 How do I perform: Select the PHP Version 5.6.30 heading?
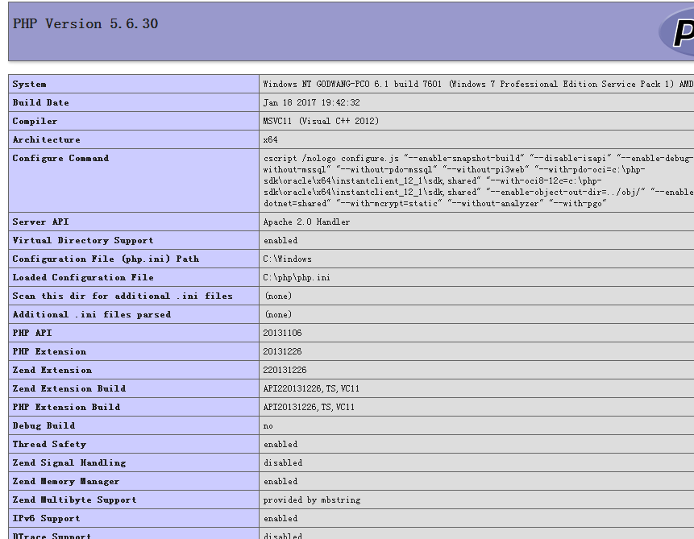click(85, 23)
